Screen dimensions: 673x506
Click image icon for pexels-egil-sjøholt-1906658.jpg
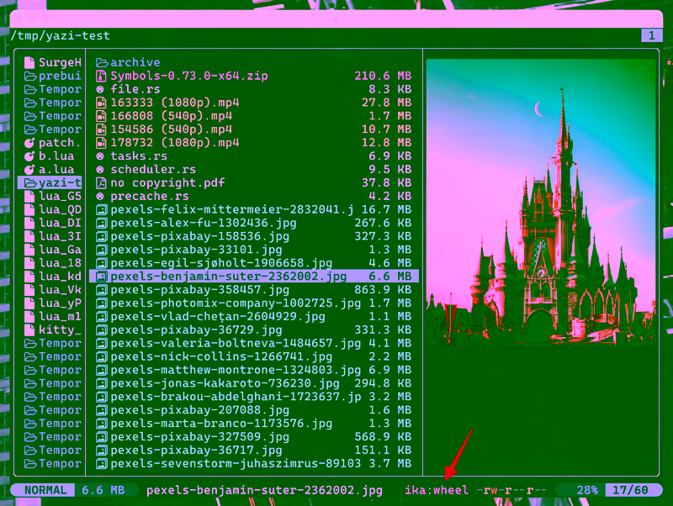coord(101,263)
